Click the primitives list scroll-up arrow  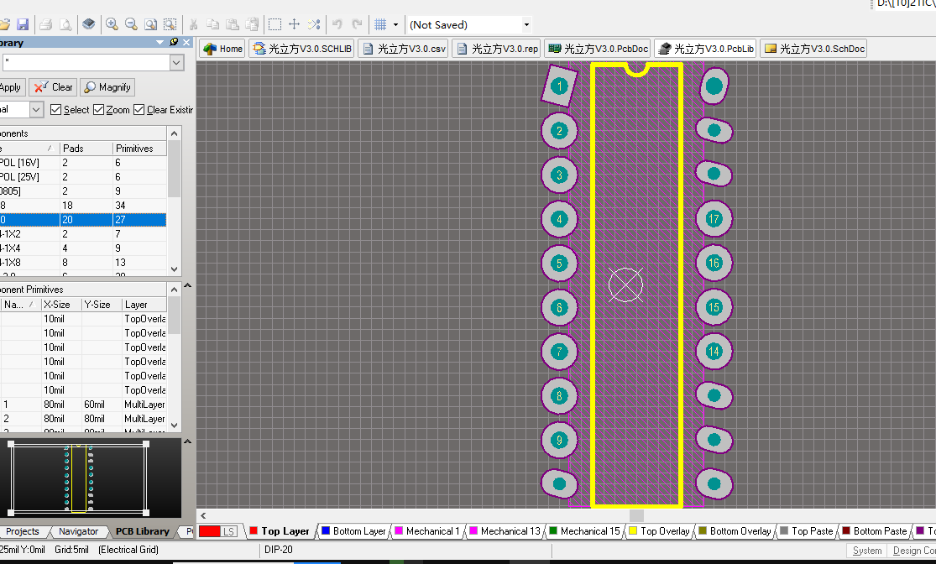point(175,290)
